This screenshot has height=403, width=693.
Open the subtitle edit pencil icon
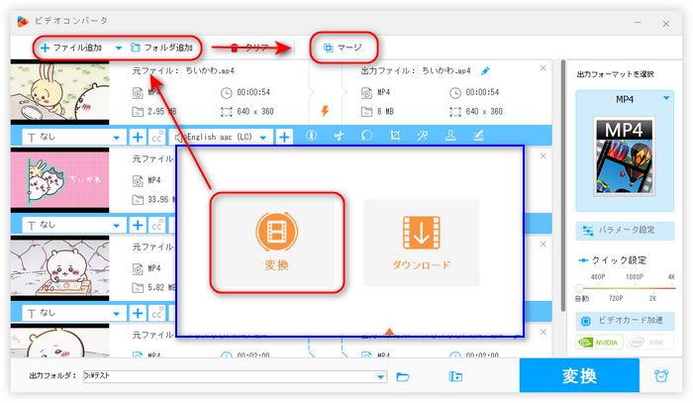[478, 137]
